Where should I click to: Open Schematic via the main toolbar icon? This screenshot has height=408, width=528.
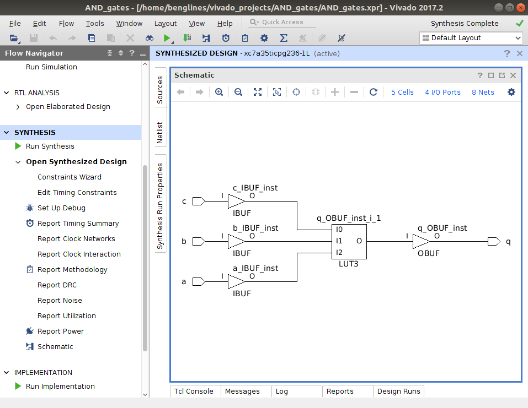[206, 38]
